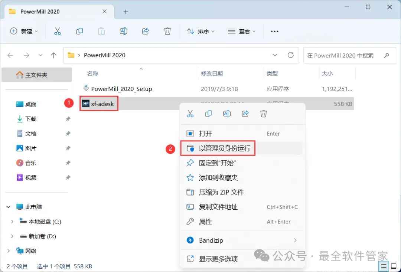Sort by the 修改日期 column header

click(212, 73)
